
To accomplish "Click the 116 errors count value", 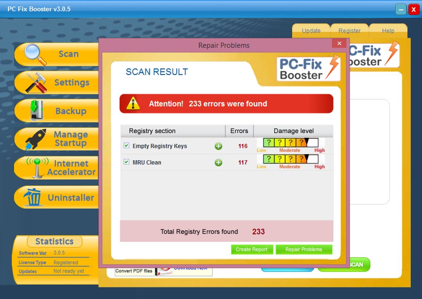I will click(243, 146).
